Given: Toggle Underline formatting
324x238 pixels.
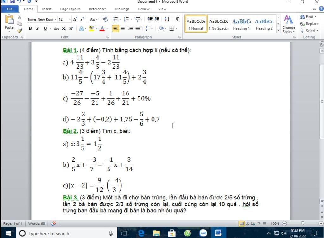Looking at the screenshot, I should 45,28.
